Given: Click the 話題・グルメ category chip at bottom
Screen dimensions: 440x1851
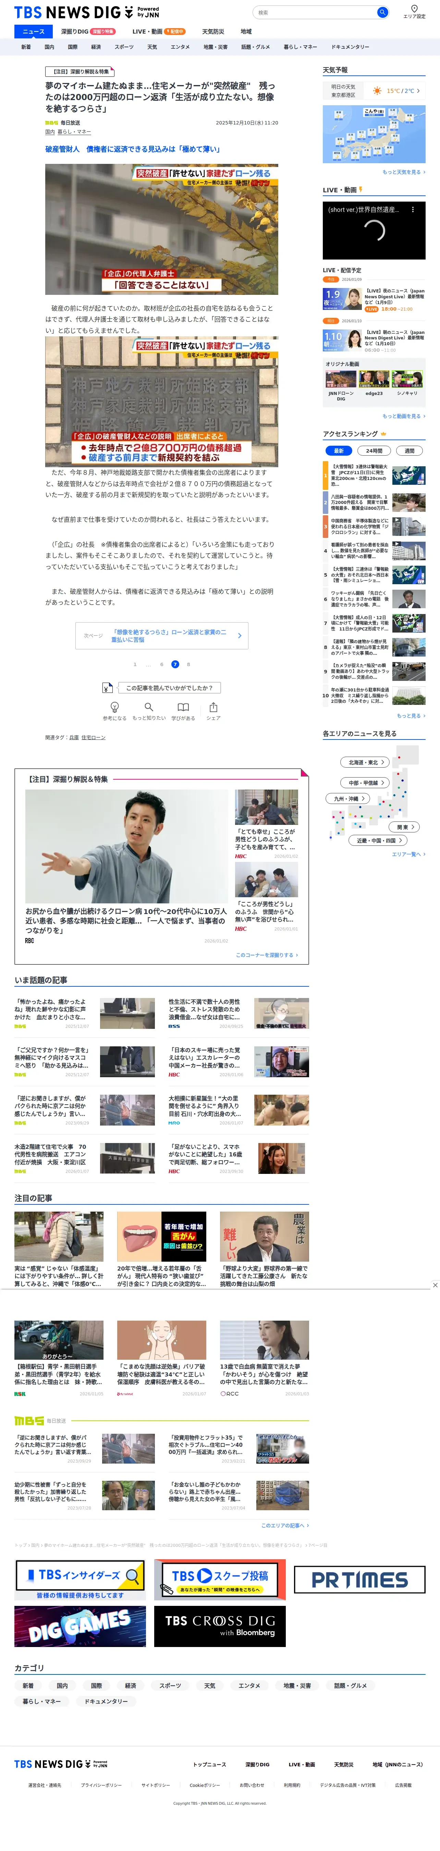Looking at the screenshot, I should pos(350,1686).
